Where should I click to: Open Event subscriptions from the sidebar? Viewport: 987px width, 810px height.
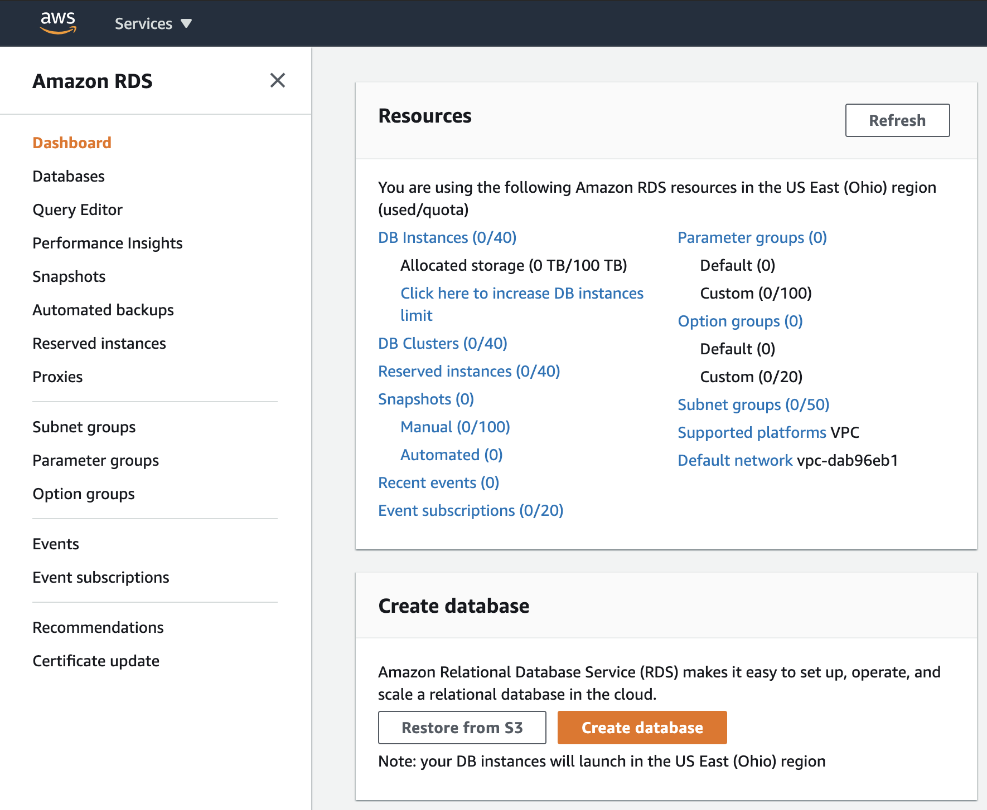pyautogui.click(x=100, y=577)
